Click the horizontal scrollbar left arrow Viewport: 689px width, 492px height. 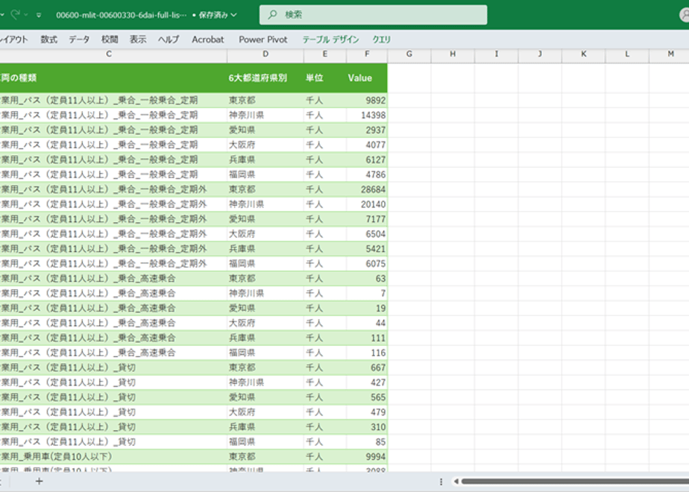point(456,482)
